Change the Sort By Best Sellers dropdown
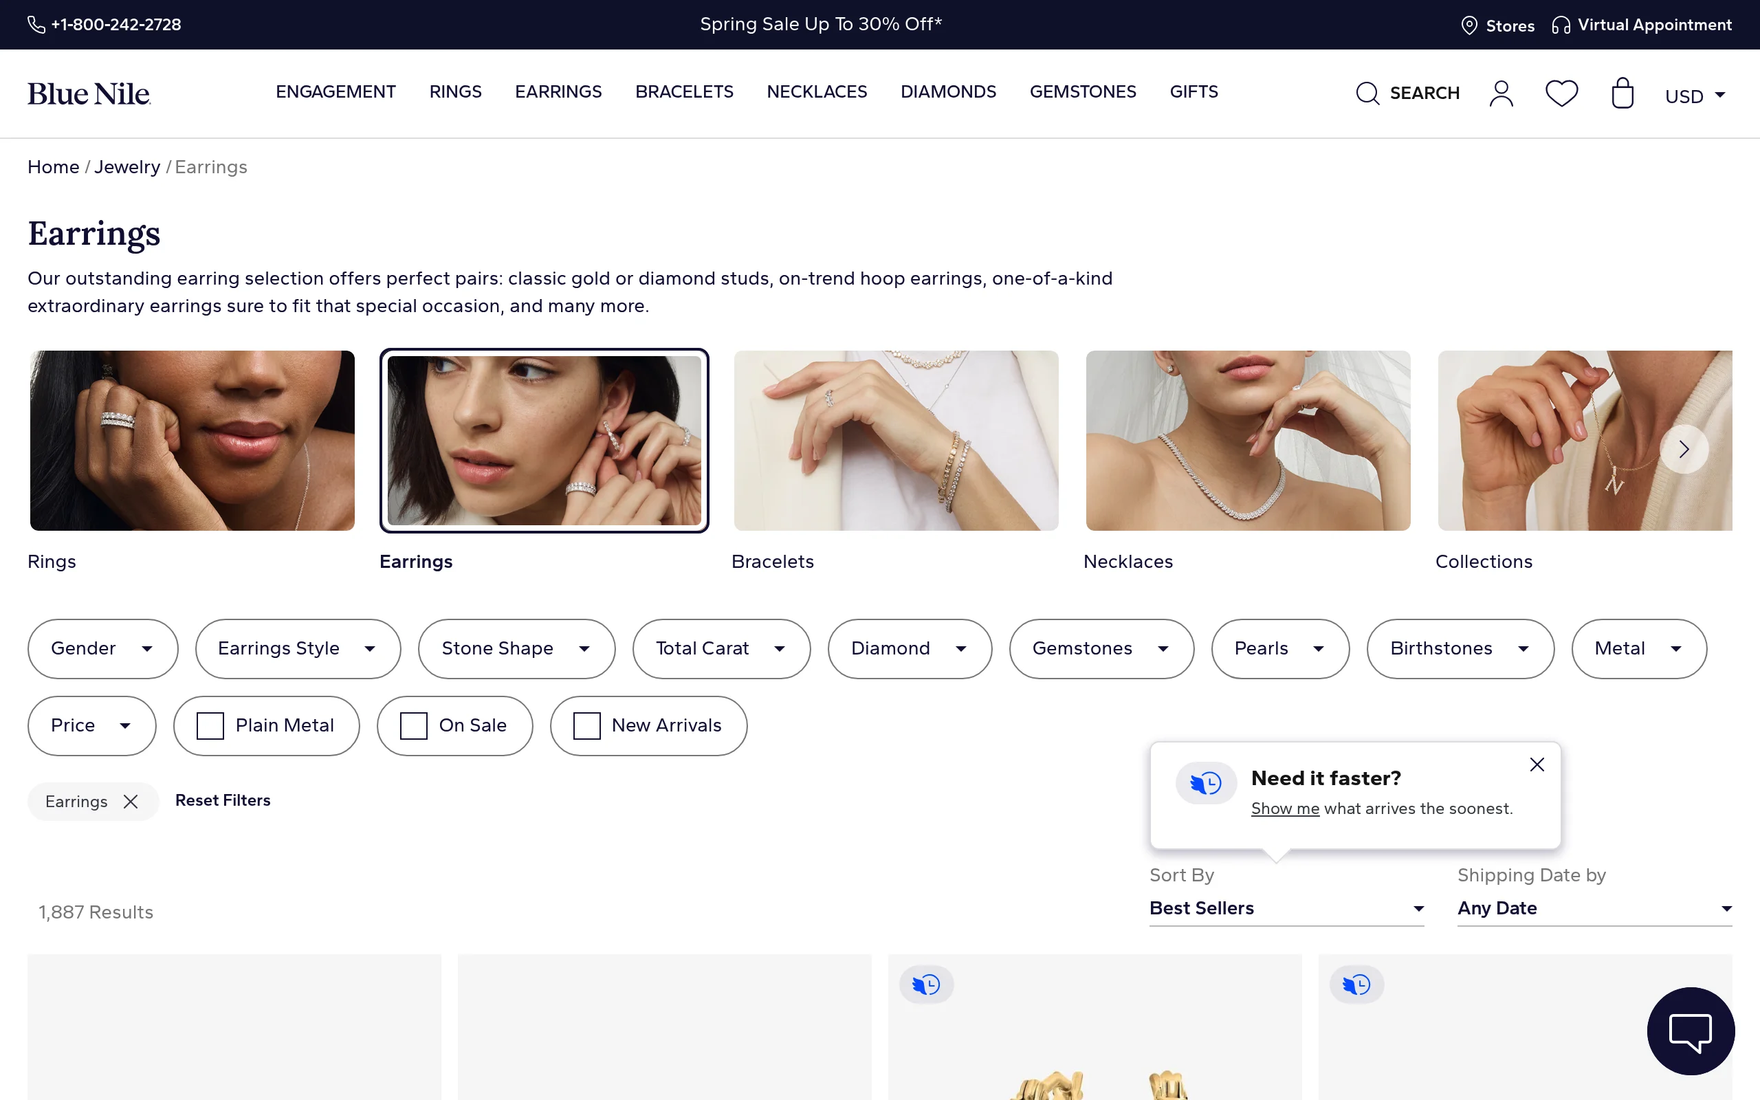 tap(1286, 908)
